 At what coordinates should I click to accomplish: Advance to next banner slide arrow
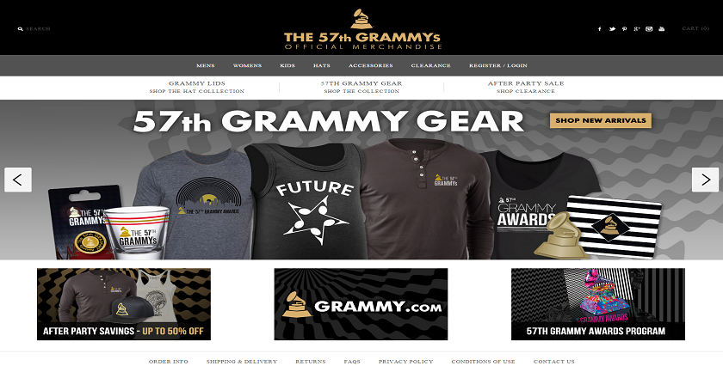(x=705, y=180)
